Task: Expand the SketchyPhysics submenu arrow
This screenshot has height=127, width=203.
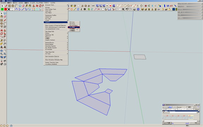Action: 67,43
